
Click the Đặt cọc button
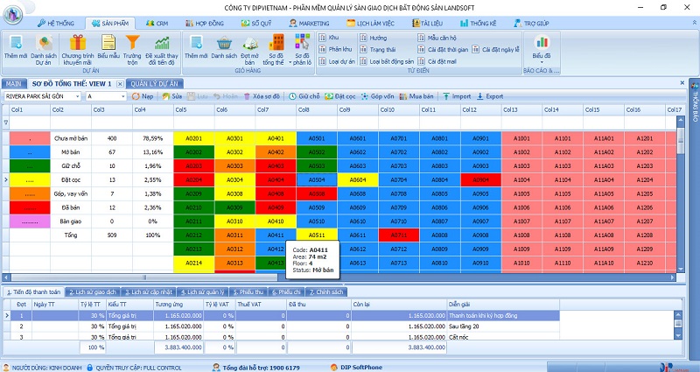click(x=340, y=96)
